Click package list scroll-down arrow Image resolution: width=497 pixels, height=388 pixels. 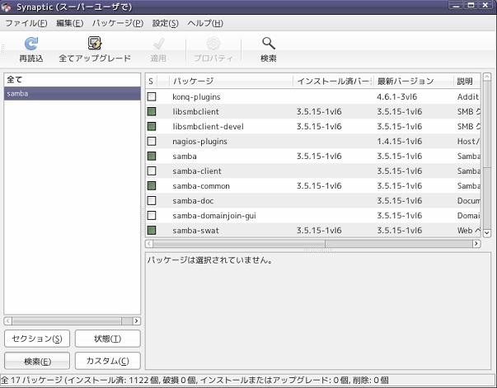click(487, 233)
